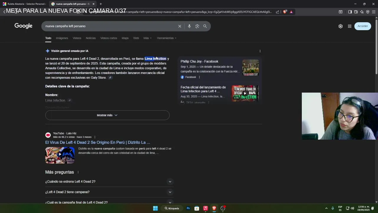
Task: Open Phillip Chu Joy post thumbnail
Action: click(250, 67)
